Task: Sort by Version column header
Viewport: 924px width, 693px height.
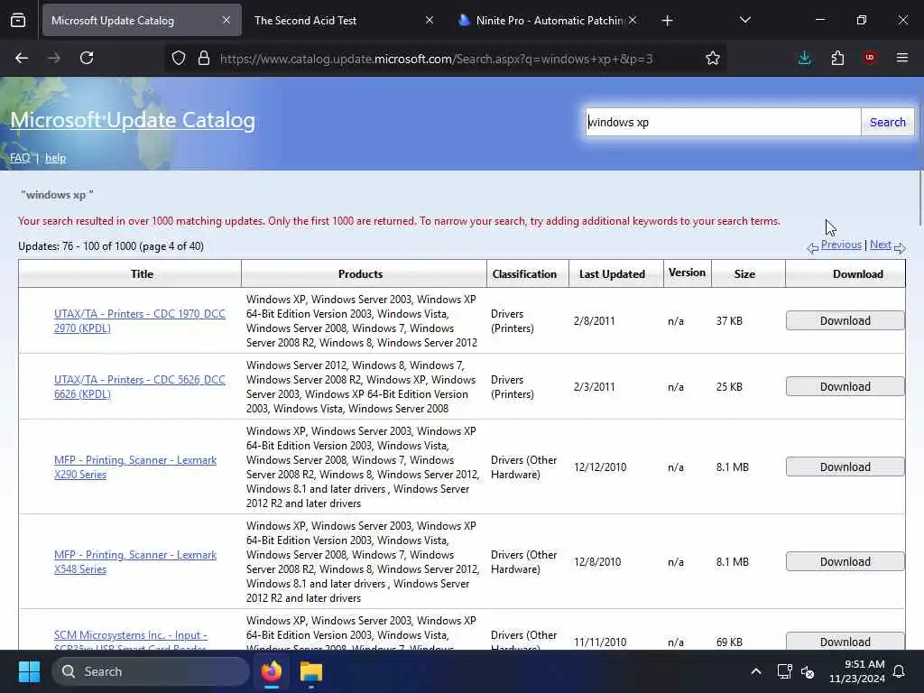Action: pos(687,273)
